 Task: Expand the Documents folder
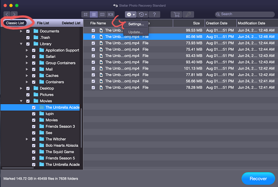point(21,31)
